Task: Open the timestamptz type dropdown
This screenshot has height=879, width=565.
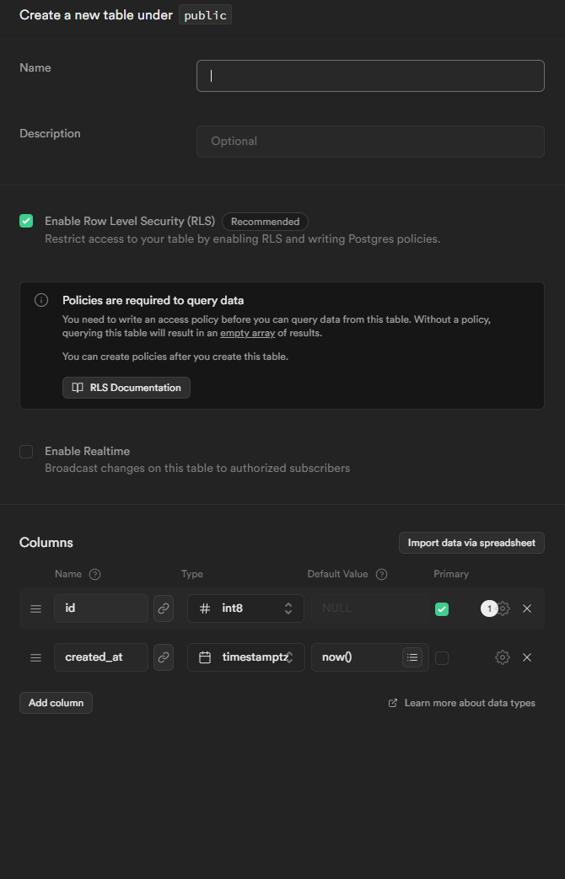Action: (x=245, y=657)
